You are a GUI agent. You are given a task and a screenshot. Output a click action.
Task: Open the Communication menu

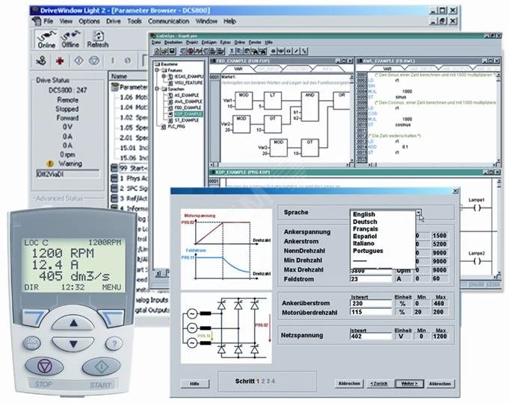point(168,21)
